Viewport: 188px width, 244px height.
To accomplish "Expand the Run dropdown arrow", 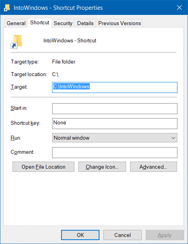I will (x=173, y=138).
